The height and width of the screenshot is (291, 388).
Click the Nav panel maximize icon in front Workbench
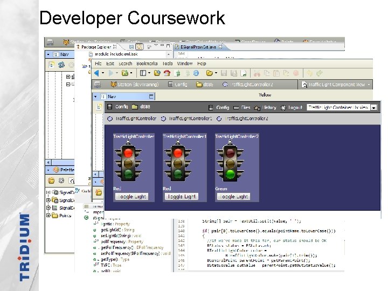151,96
